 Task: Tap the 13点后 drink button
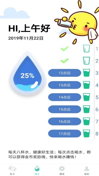(x=65, y=85)
